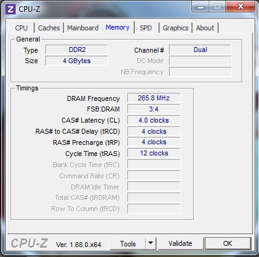Image resolution: width=259 pixels, height=257 pixels.
Task: Click the Channel # Dual field
Action: [x=200, y=50]
